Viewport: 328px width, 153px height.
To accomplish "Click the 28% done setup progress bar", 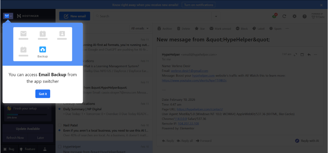I will click(27, 114).
